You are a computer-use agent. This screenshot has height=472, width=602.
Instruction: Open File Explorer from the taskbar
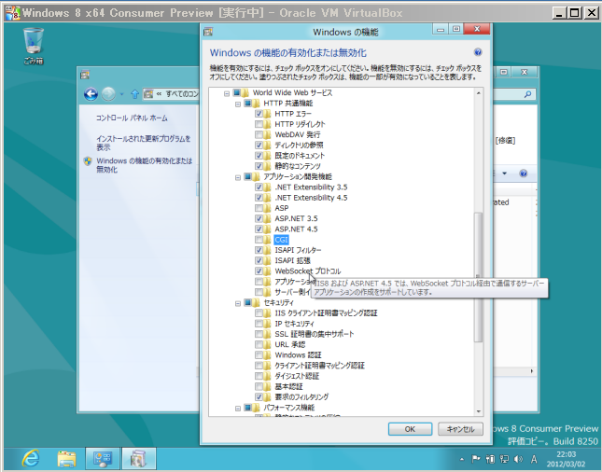click(66, 458)
